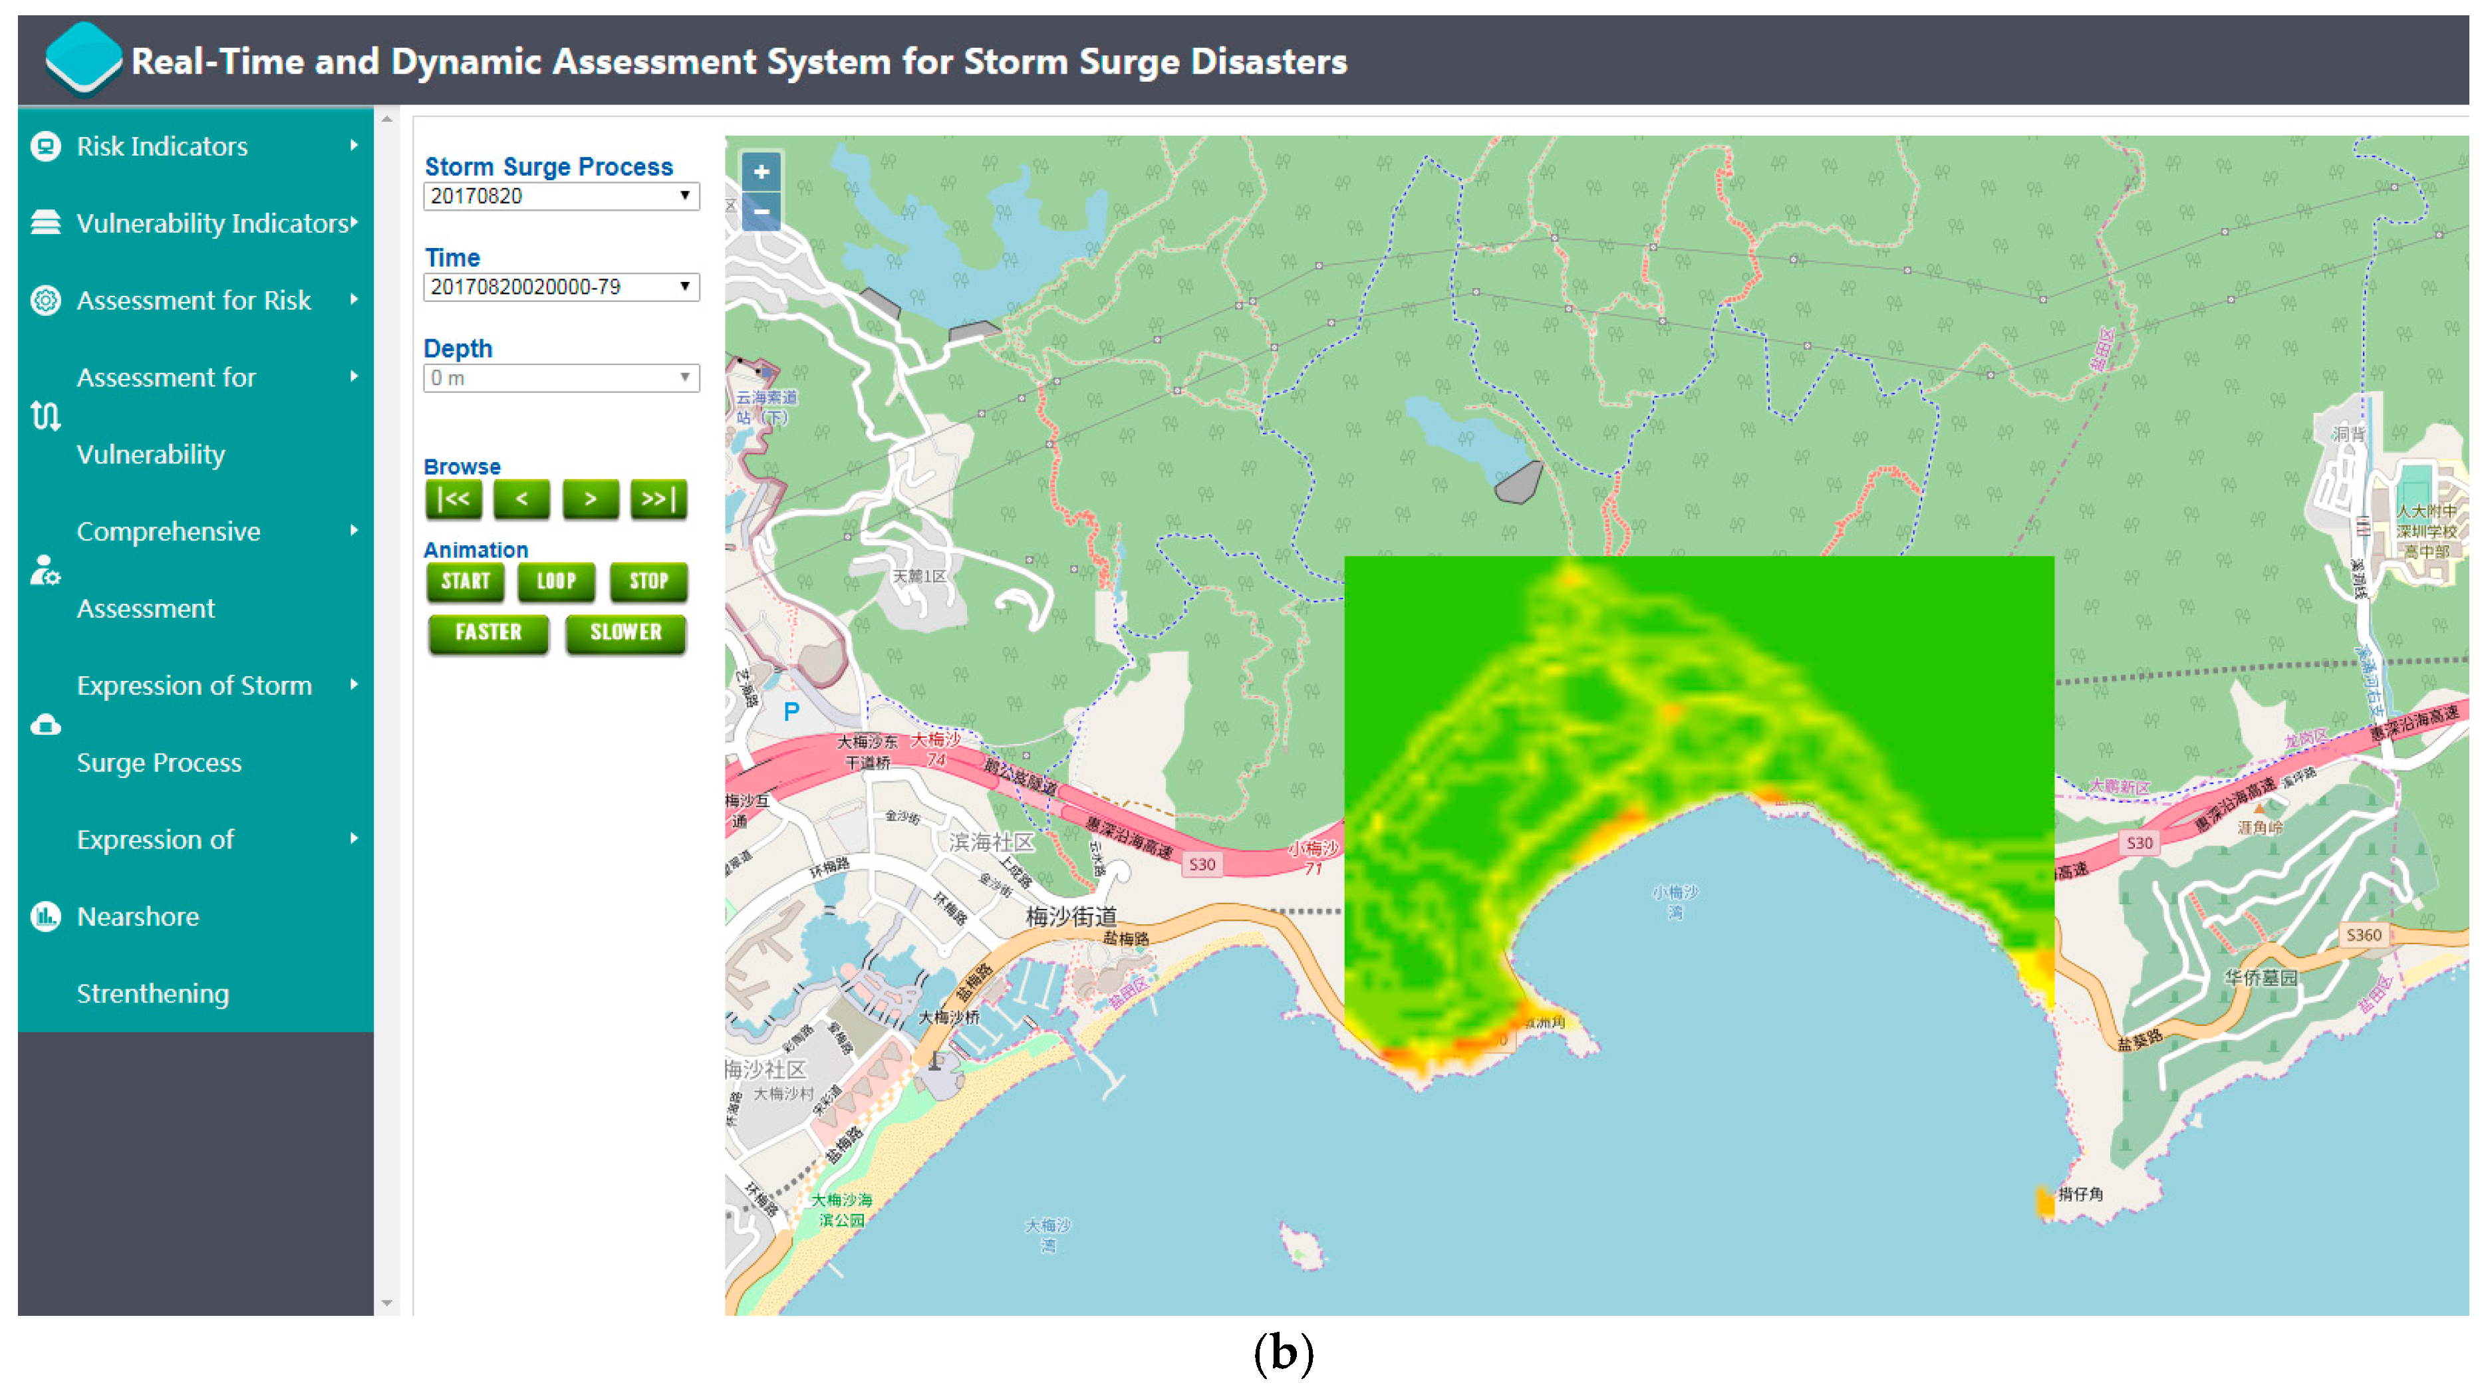The image size is (2482, 1389).
Task: Click the Nearshore chart icon
Action: (x=45, y=916)
